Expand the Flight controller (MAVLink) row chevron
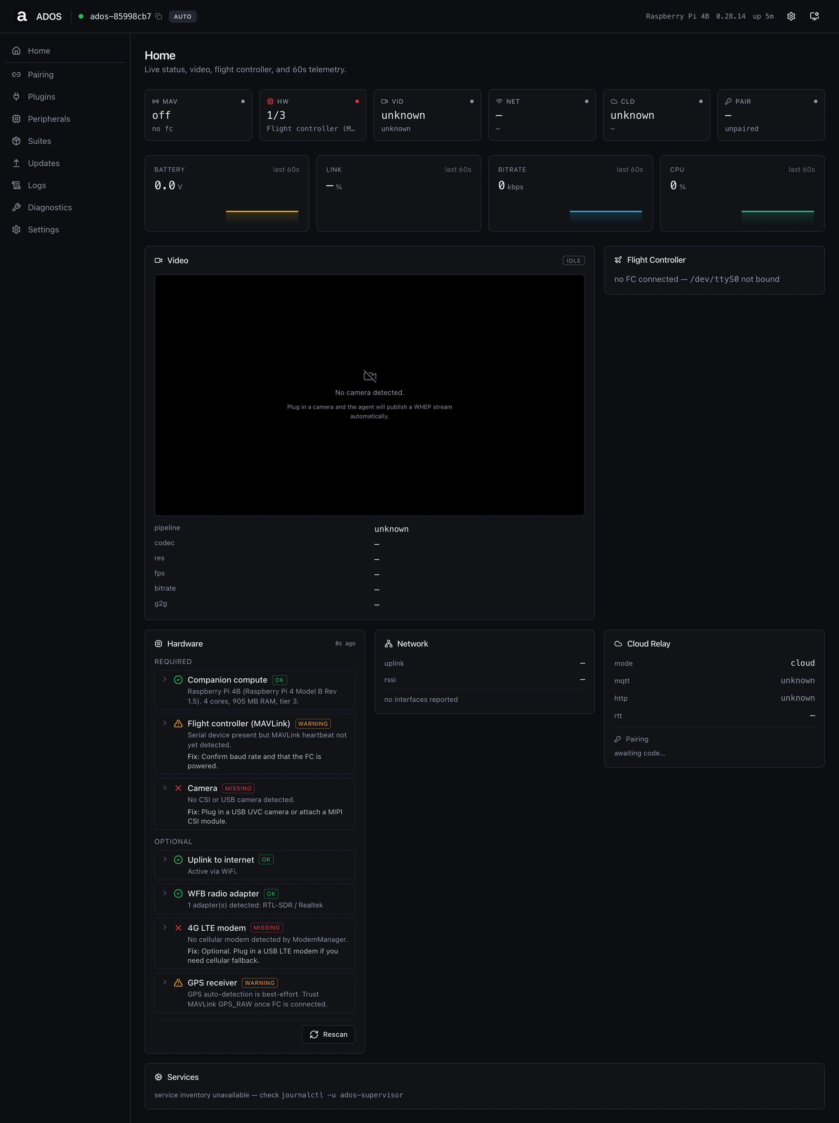The image size is (839, 1123). [165, 723]
